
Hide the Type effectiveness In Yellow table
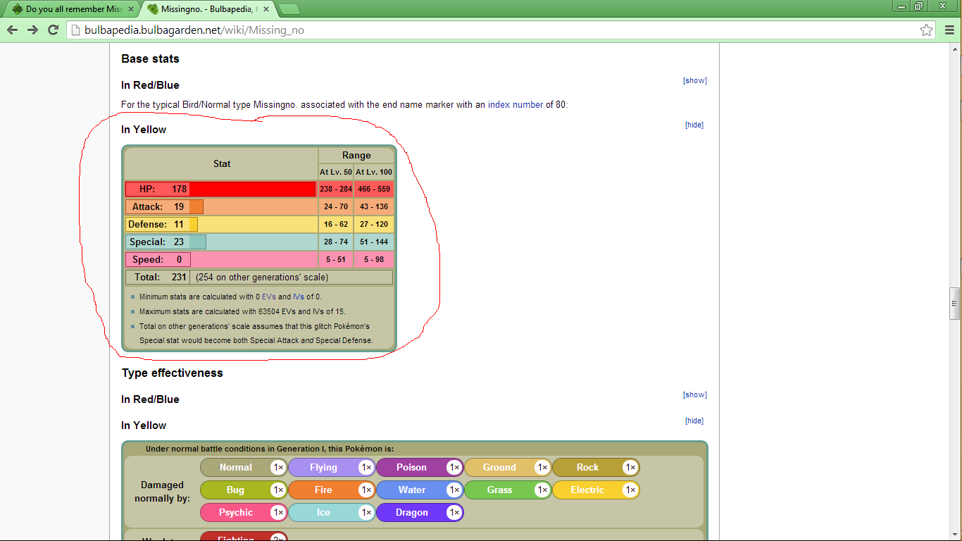tap(694, 421)
